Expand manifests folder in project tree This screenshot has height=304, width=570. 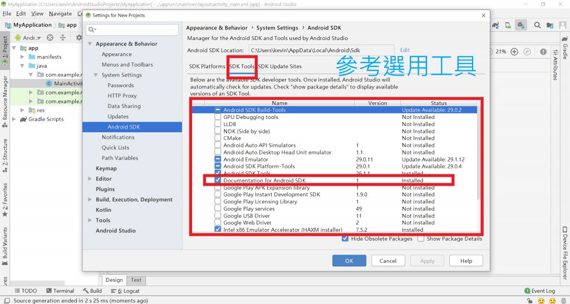22,57
